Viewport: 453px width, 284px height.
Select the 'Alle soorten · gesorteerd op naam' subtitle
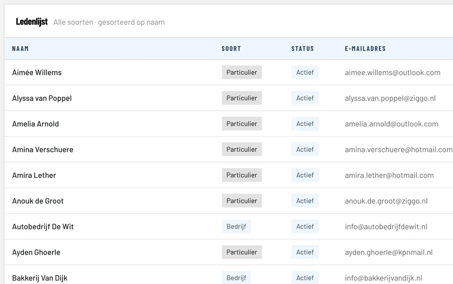coord(109,22)
